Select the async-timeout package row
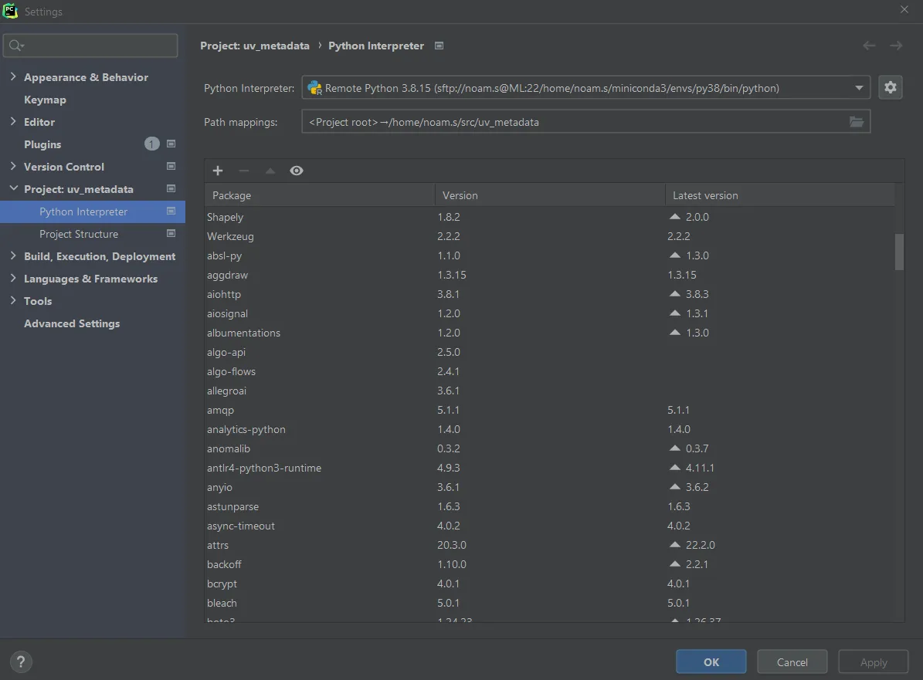This screenshot has height=680, width=923. [x=550, y=526]
